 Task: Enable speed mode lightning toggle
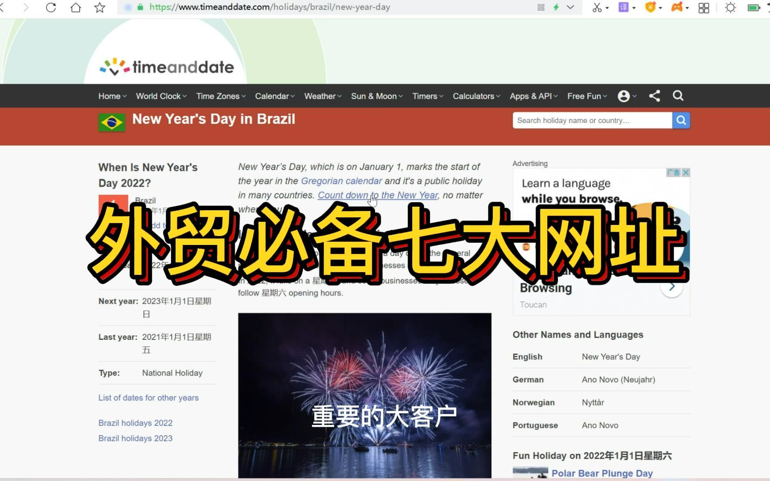[x=556, y=7]
